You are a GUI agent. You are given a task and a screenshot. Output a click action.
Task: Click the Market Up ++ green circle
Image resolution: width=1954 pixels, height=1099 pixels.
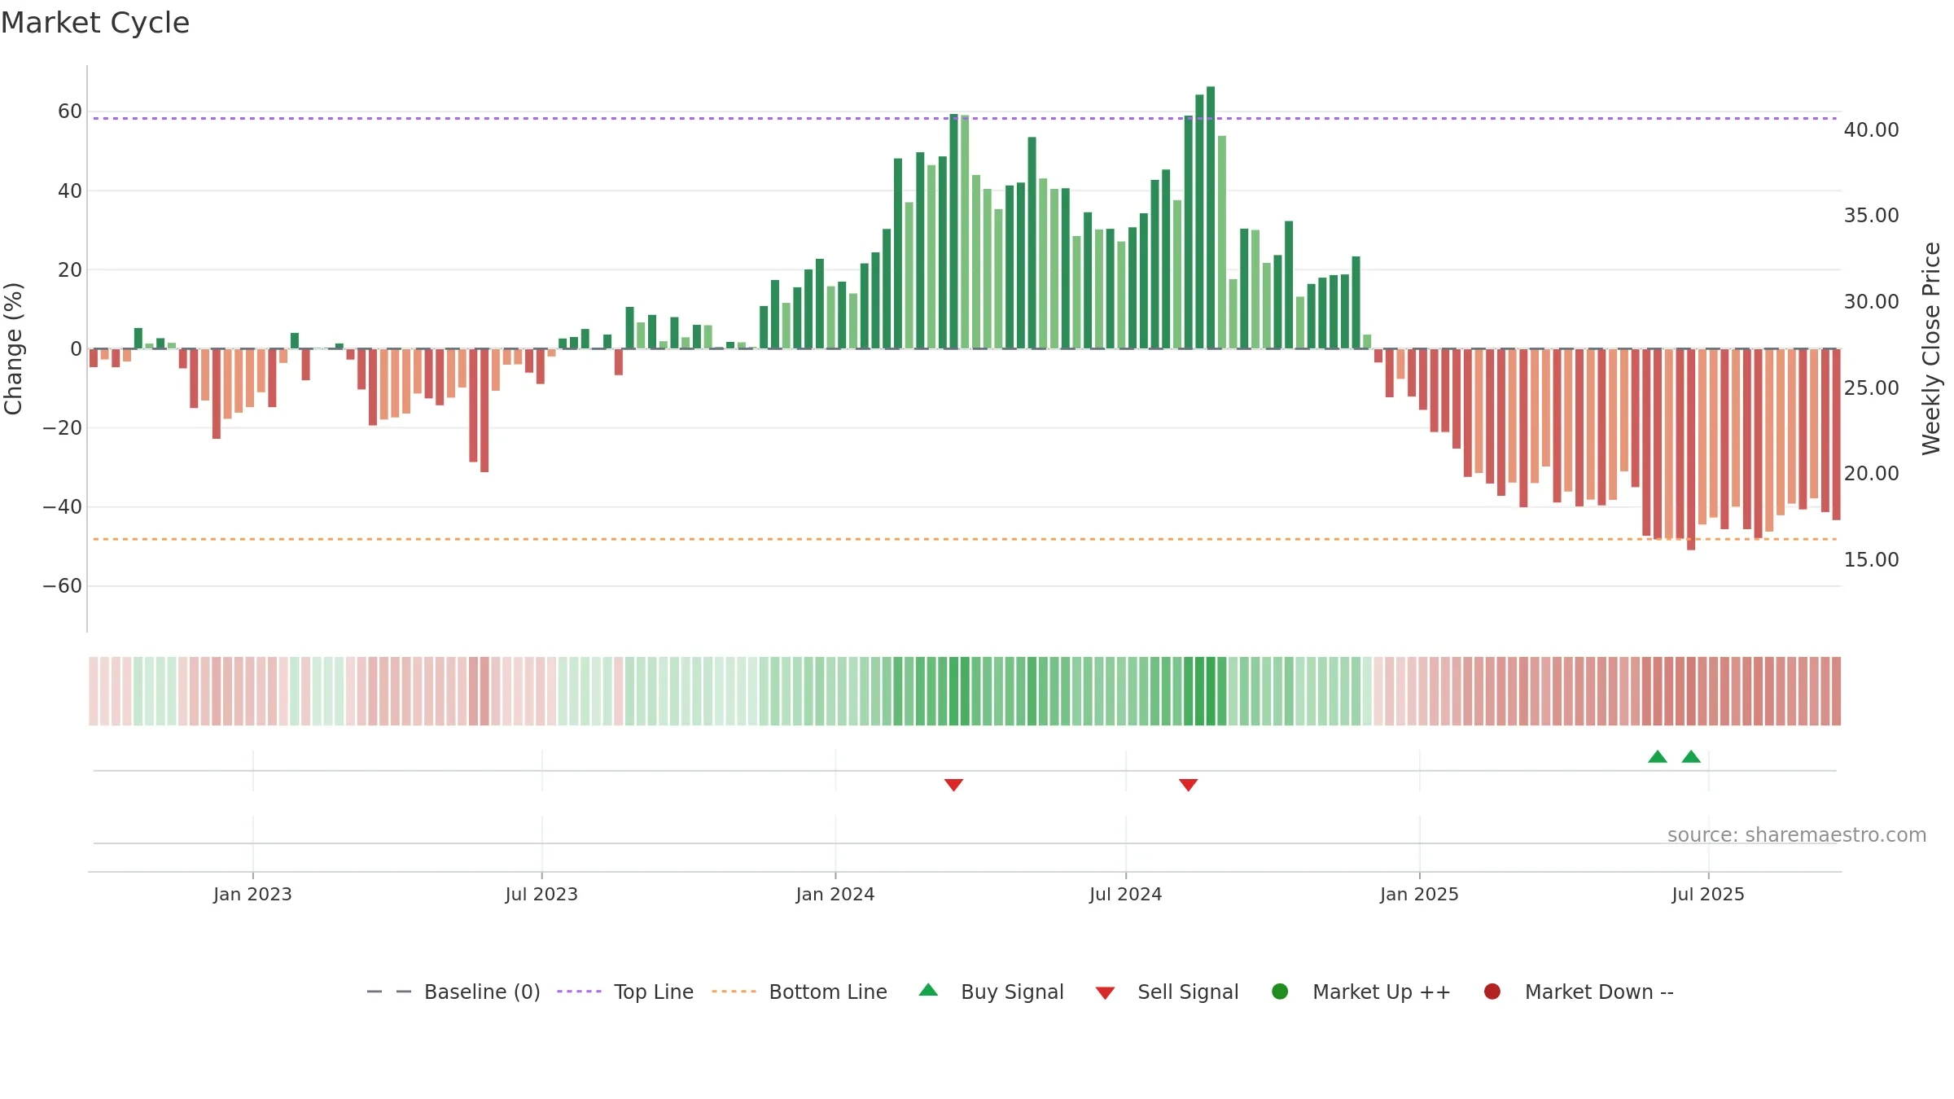coord(1280,992)
